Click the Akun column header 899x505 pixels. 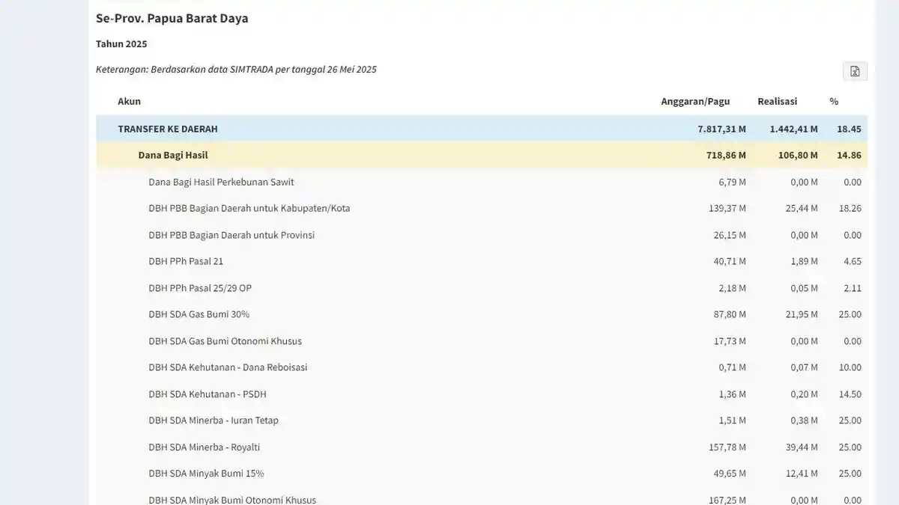pos(129,101)
